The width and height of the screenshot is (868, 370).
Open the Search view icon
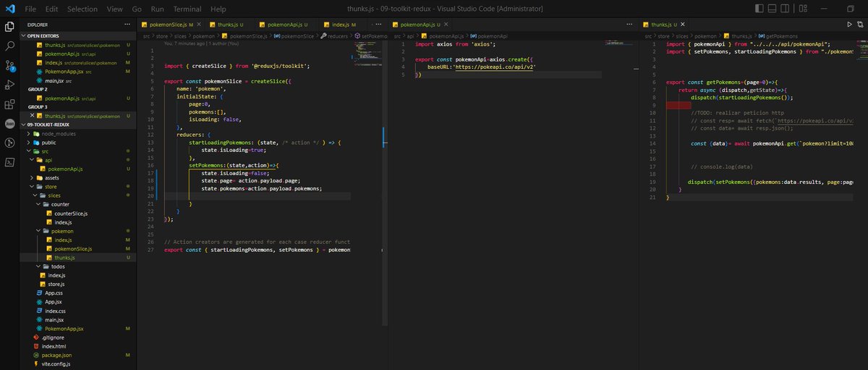click(x=10, y=46)
